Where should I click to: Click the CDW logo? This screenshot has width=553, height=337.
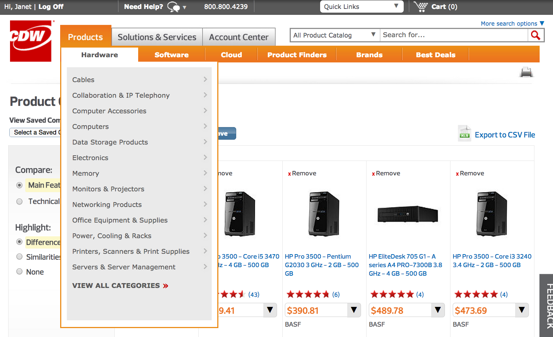[x=31, y=41]
